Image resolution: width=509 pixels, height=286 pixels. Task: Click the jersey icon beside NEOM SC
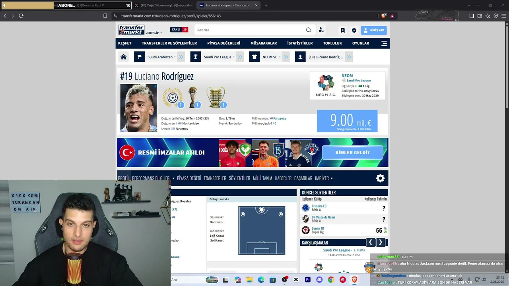(x=254, y=57)
